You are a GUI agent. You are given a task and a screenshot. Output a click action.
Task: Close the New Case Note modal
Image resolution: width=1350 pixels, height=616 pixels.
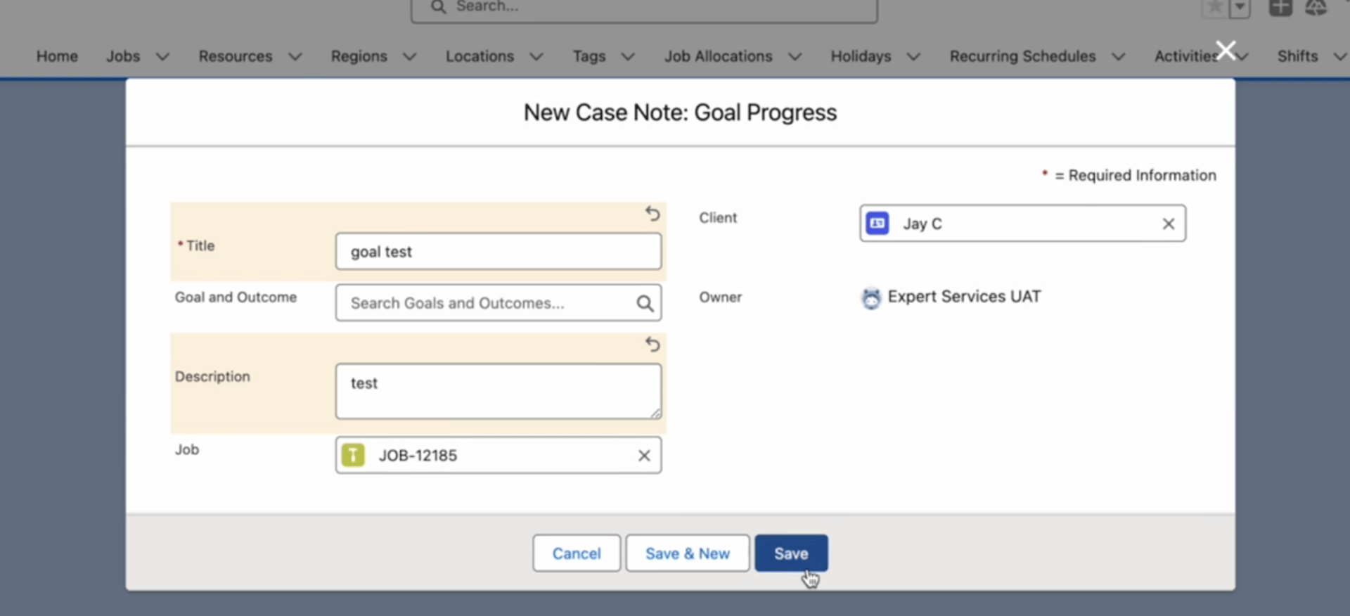1226,51
